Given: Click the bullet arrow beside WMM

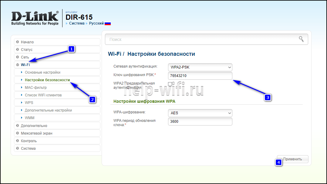Looking at the screenshot, I should point(22,118).
